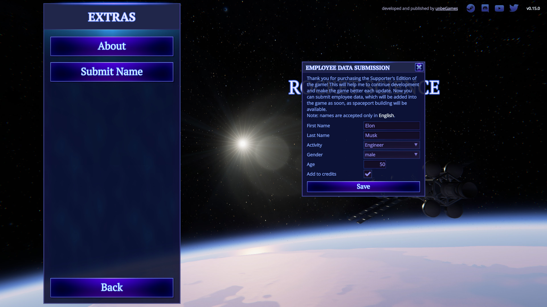Click the Submit Name menu button

click(112, 72)
